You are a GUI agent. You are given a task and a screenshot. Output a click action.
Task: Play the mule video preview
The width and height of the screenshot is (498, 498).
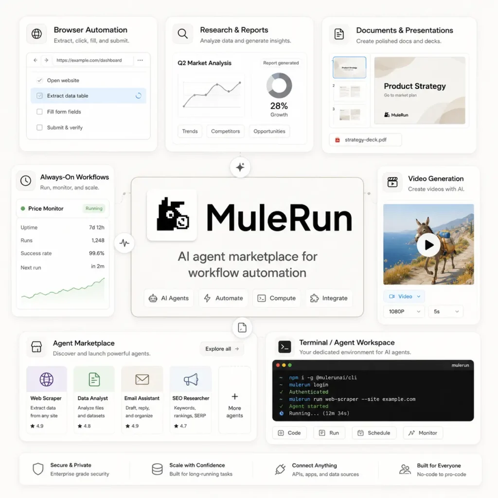point(428,245)
